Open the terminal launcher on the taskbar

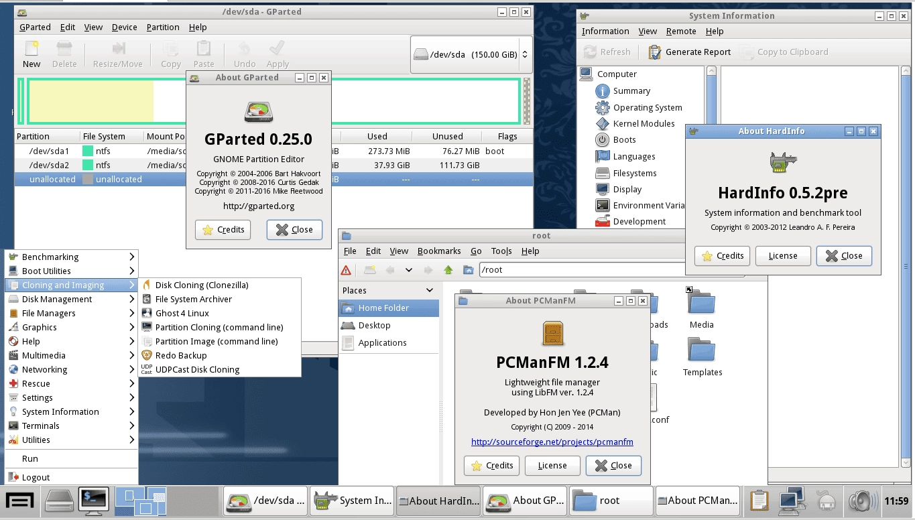pos(94,501)
